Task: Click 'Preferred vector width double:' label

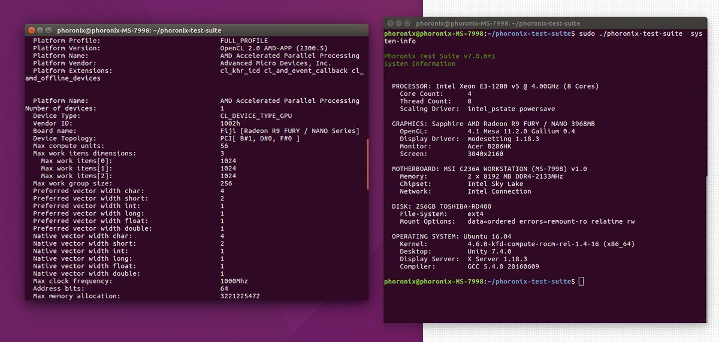Action: pos(92,228)
